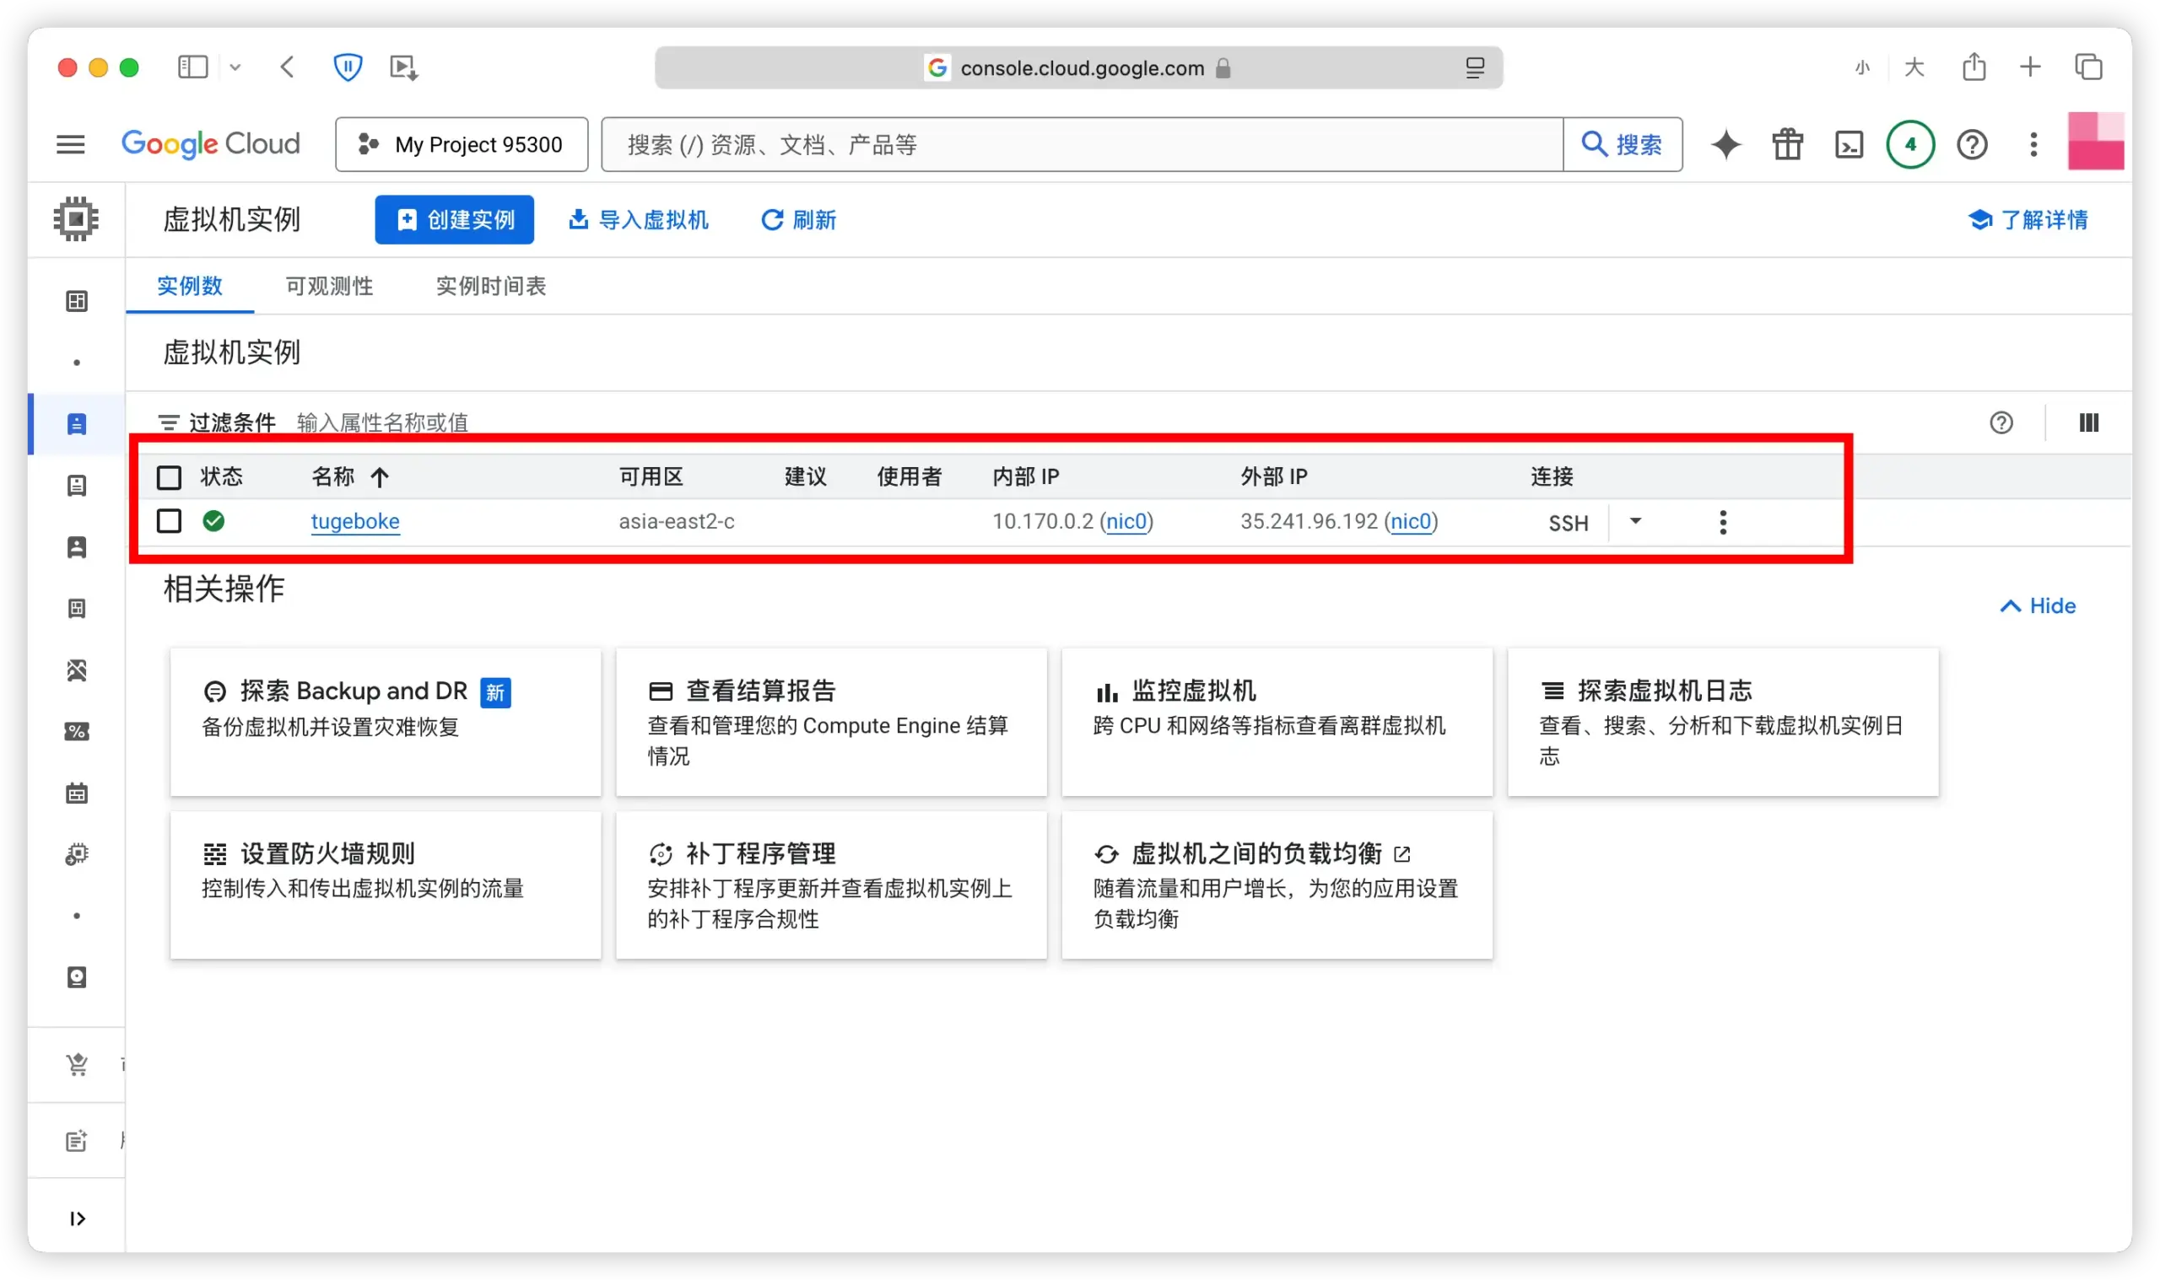Open the 监控虚拟机 card
Image resolution: width=2160 pixels, height=1280 pixels.
tap(1277, 722)
